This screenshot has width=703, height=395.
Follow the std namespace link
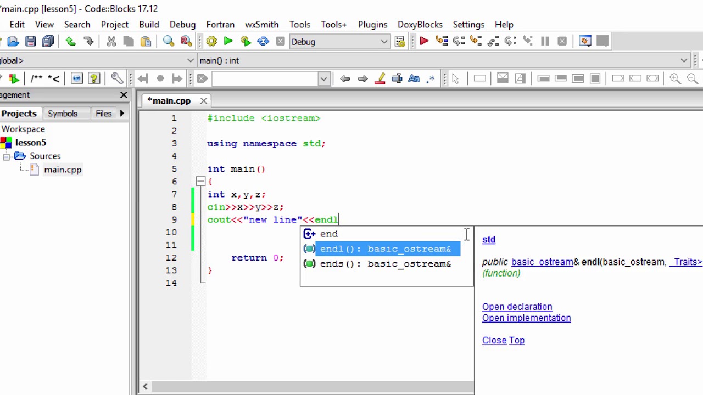click(x=489, y=240)
